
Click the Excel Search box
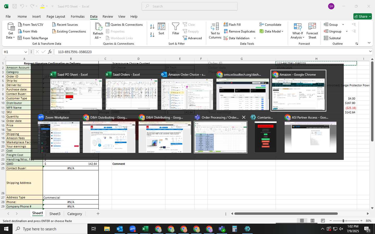[x=190, y=6]
